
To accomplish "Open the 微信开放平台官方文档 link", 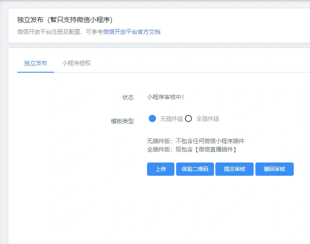I will pyautogui.click(x=132, y=32).
